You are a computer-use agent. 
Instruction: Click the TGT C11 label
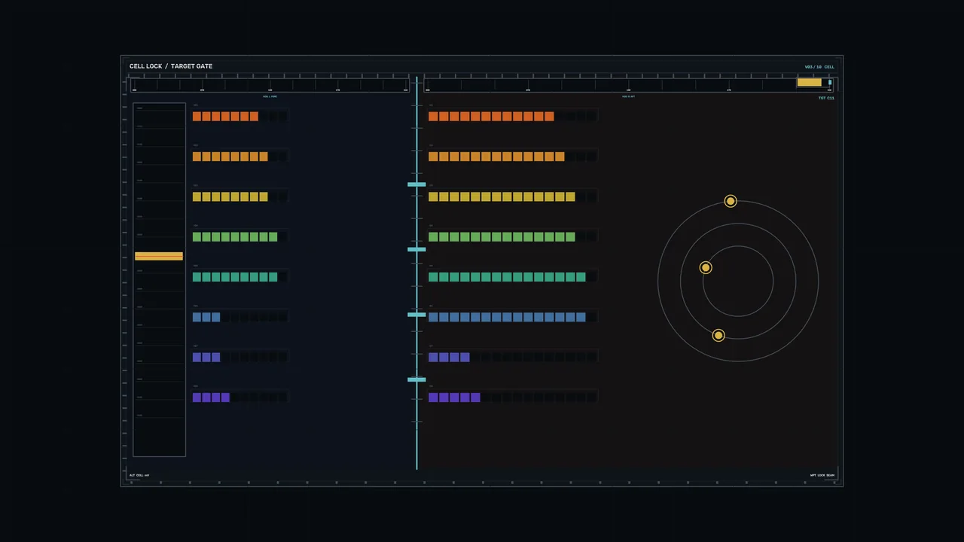click(x=826, y=98)
